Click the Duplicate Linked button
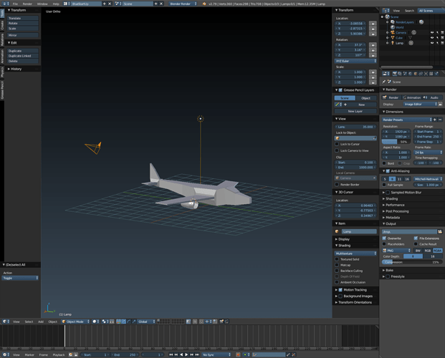This screenshot has height=358, width=445. pos(23,56)
